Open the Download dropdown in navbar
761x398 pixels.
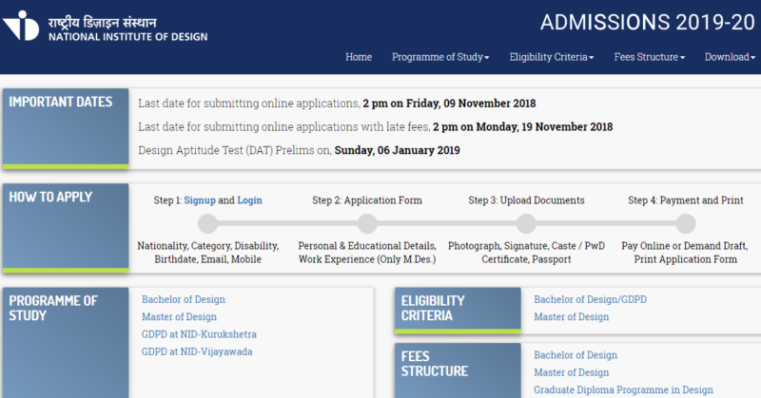730,57
